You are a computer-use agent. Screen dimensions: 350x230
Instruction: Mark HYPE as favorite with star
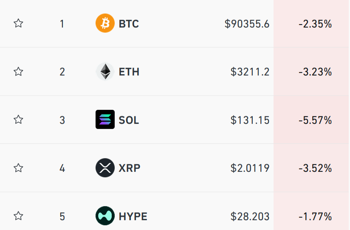click(18, 216)
